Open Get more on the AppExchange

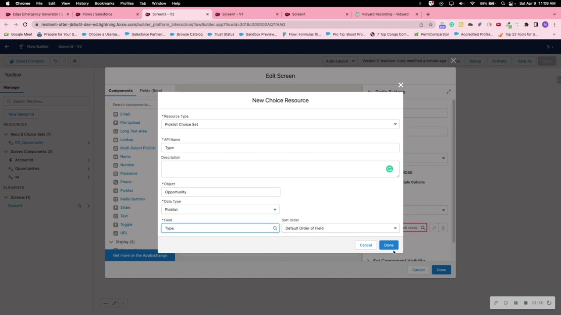pos(140,255)
